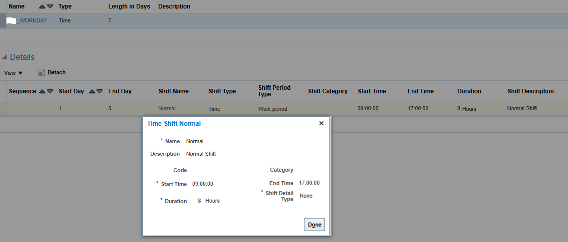Sort Sequence column descending
Image resolution: width=568 pixels, height=242 pixels.
[50, 91]
